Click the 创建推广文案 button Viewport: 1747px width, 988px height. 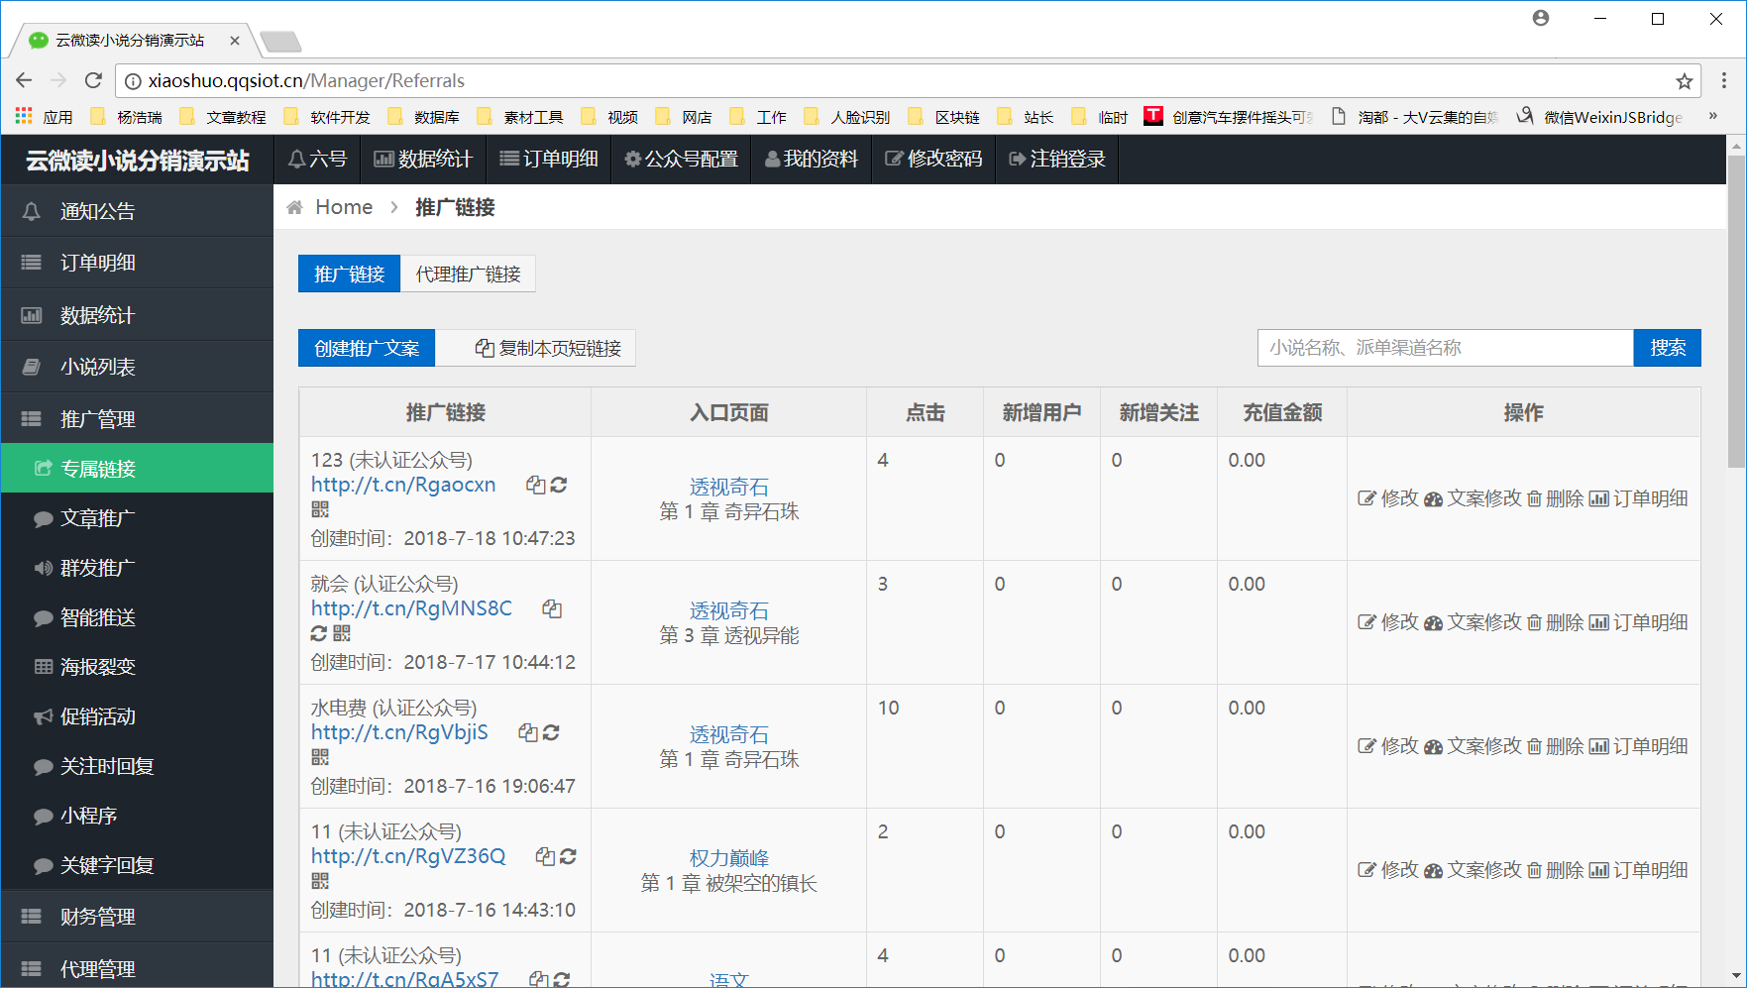(x=367, y=348)
